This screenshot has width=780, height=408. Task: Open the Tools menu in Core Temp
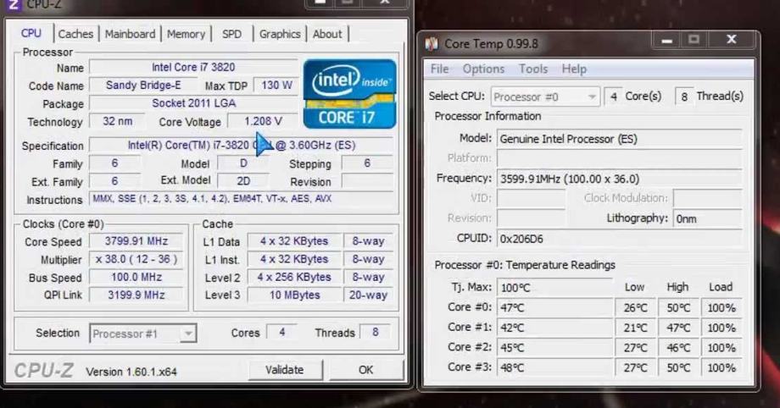(533, 69)
